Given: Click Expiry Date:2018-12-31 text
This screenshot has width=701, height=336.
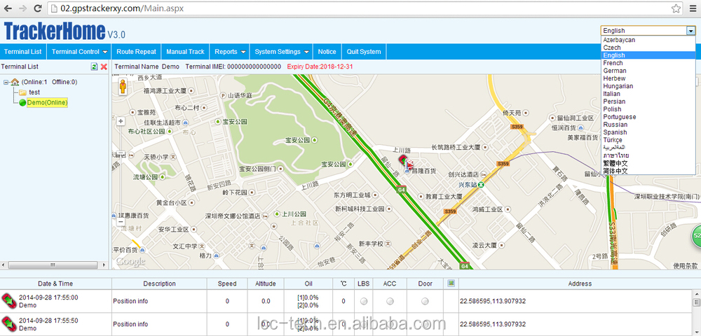Looking at the screenshot, I should coord(320,66).
